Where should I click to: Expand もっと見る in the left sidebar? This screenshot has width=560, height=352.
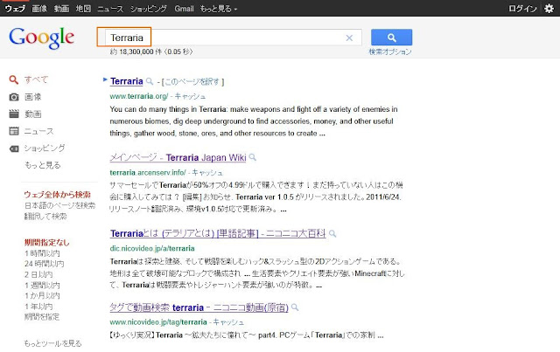pos(43,165)
